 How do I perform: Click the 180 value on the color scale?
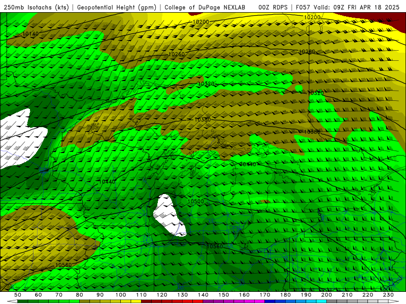(x=286, y=295)
